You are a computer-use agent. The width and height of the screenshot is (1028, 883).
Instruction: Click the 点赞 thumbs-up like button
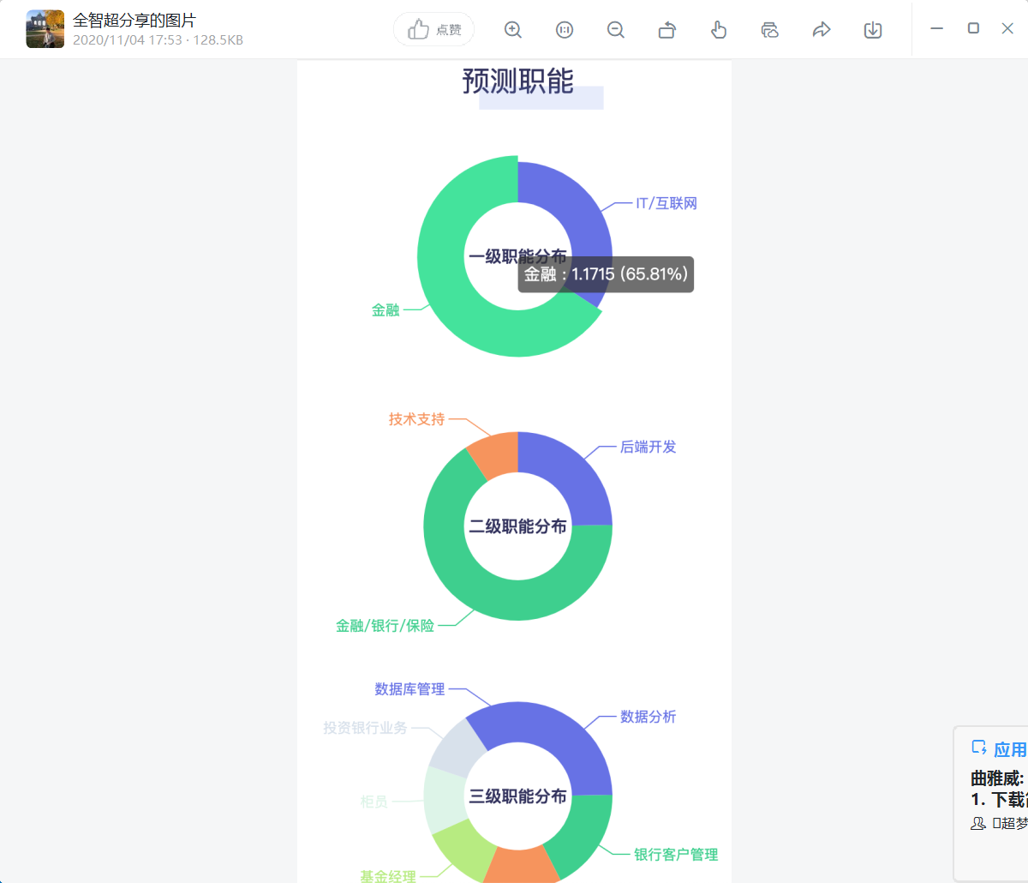coord(433,30)
